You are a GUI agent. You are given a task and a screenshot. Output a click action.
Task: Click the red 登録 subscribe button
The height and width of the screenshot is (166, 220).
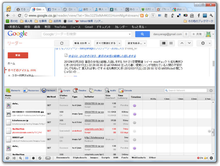18,55
